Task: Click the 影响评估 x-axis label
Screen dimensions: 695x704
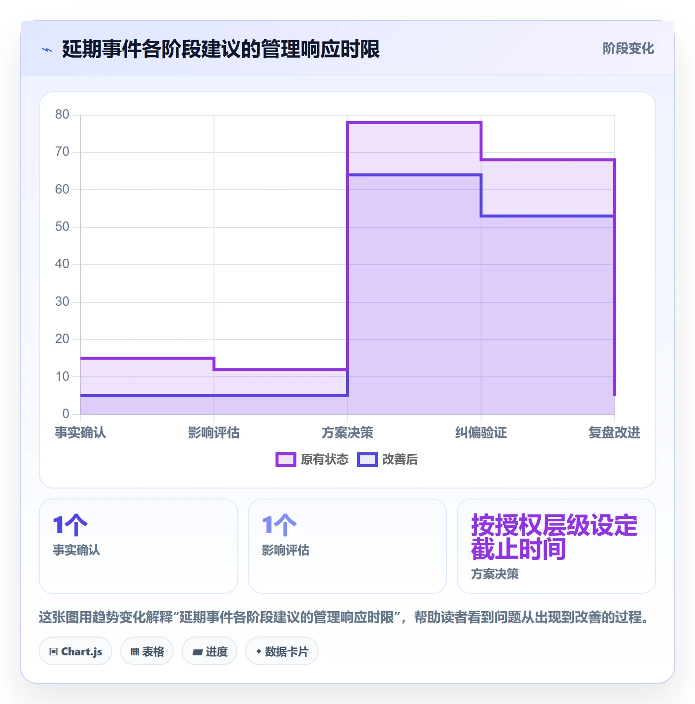Action: point(214,433)
